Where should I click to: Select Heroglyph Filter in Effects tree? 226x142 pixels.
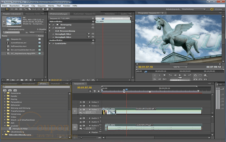[20, 129]
